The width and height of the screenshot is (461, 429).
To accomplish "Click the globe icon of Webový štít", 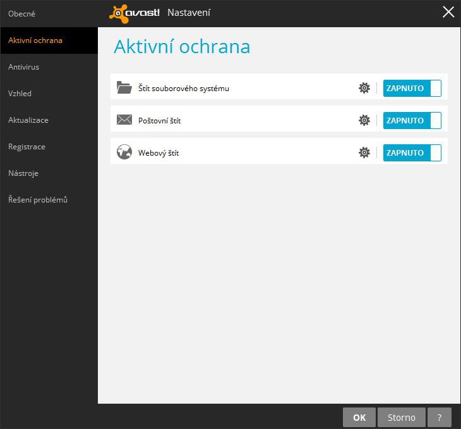I will coord(124,152).
